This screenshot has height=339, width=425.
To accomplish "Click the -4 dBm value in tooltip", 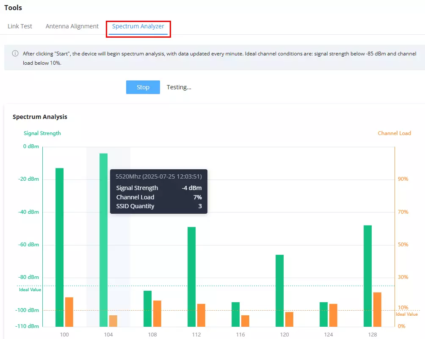I will 192,188.
